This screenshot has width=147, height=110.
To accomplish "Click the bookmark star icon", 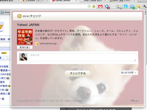I will 94,6.
